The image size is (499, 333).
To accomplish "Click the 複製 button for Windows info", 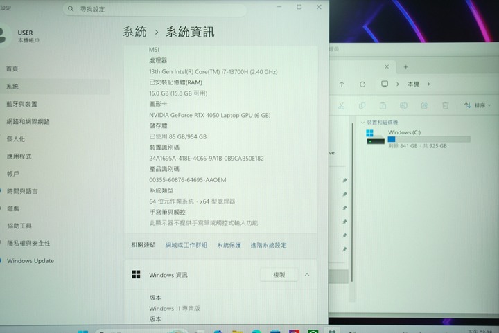I will pos(279,275).
